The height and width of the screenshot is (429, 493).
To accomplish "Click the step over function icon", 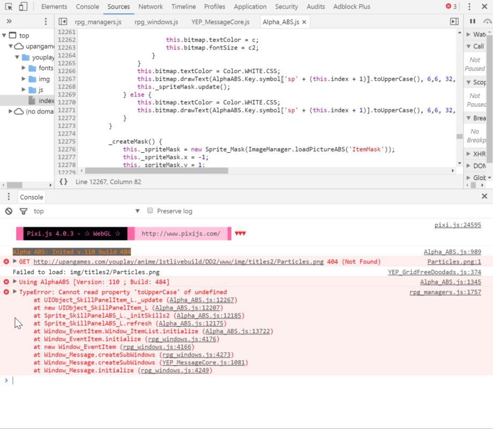I will coord(487,21).
